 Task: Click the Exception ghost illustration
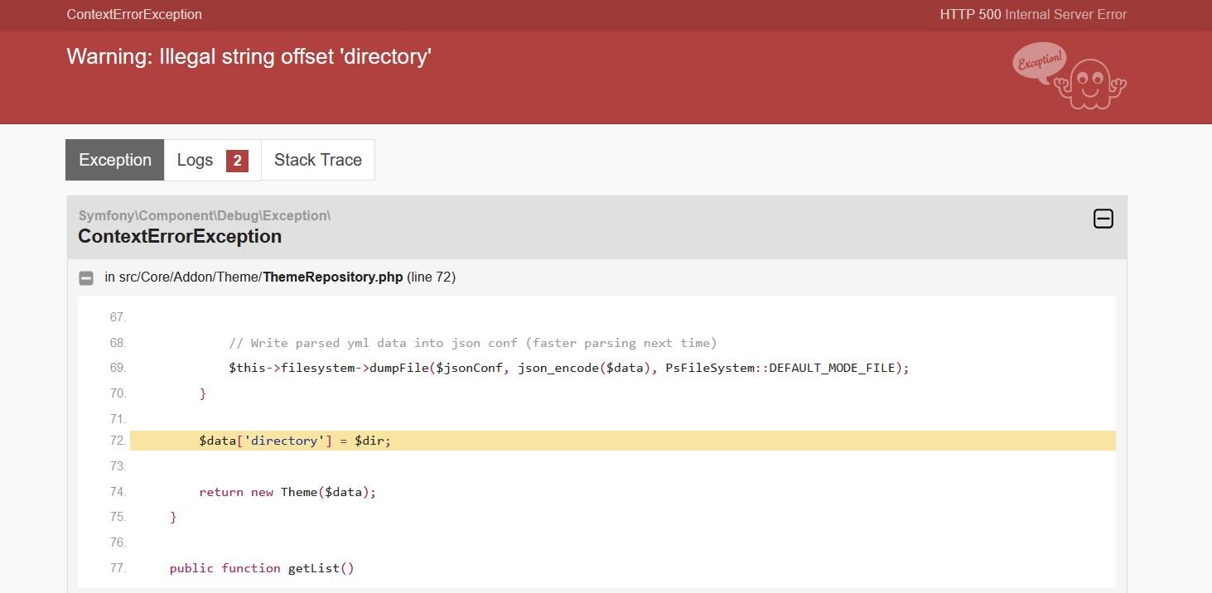point(1070,75)
